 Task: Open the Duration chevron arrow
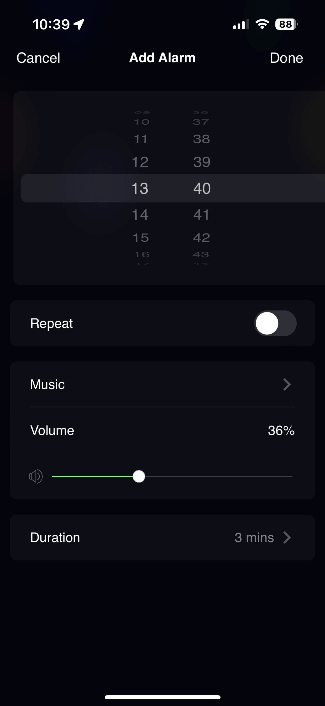(x=287, y=537)
